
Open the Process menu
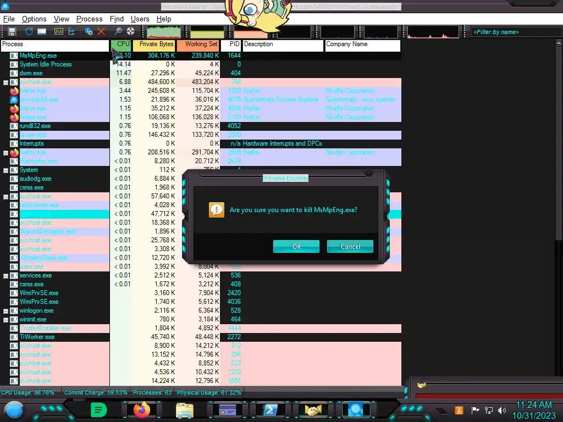pyautogui.click(x=90, y=19)
